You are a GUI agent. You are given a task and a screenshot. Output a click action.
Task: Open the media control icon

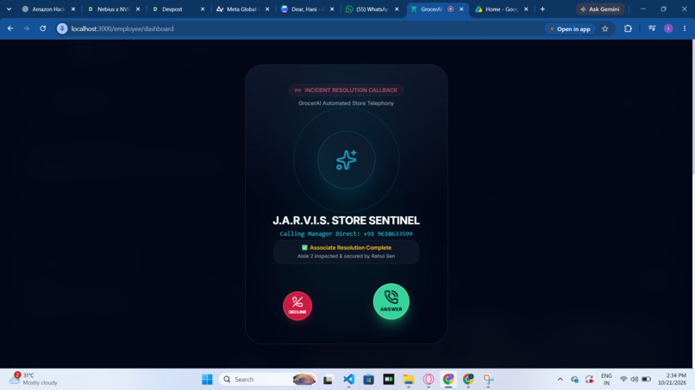(x=652, y=28)
